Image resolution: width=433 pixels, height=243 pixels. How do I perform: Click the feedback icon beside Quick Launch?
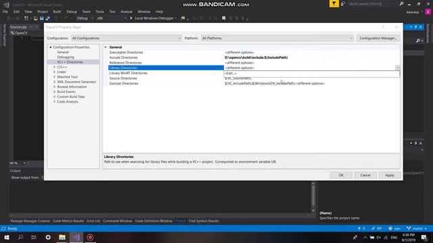click(343, 4)
